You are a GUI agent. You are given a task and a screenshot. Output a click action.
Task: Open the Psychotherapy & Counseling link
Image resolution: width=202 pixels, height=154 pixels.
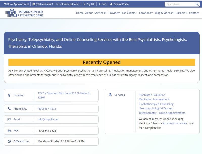(156, 104)
